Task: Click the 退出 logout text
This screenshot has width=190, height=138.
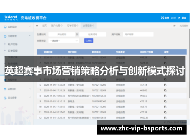Action: tap(184, 18)
